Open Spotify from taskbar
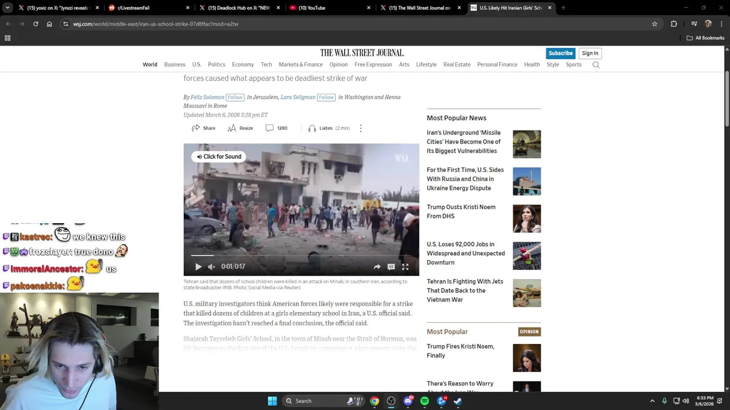Screen dimensions: 730x410 tap(424, 401)
